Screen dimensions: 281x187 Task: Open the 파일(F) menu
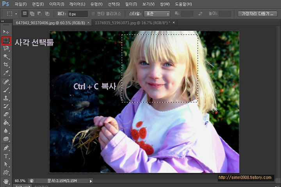click(x=21, y=4)
